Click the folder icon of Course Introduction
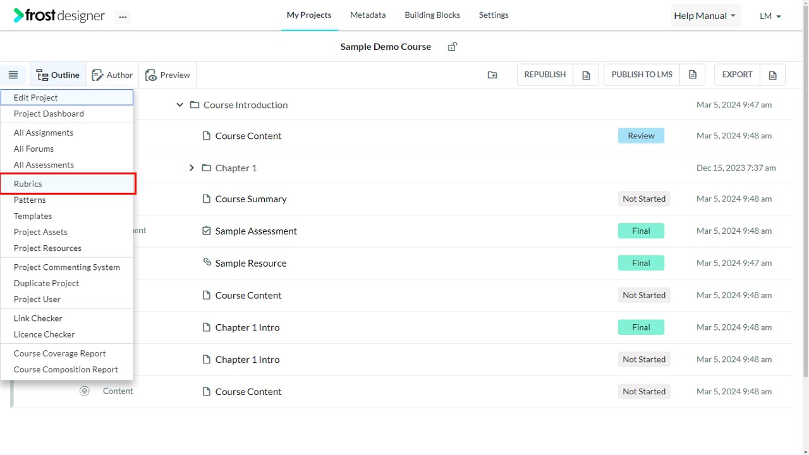 coord(195,105)
